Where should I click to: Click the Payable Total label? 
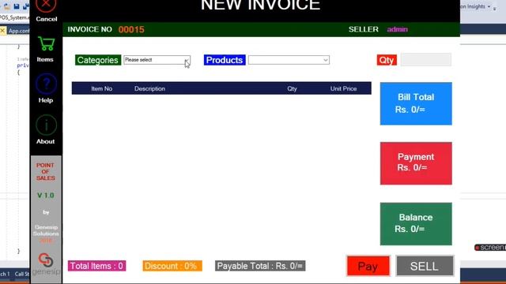[260, 266]
